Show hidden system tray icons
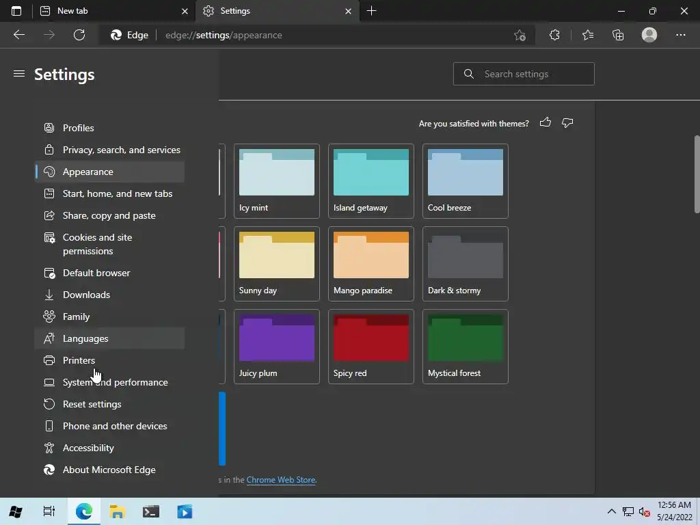This screenshot has width=700, height=525. [612, 511]
